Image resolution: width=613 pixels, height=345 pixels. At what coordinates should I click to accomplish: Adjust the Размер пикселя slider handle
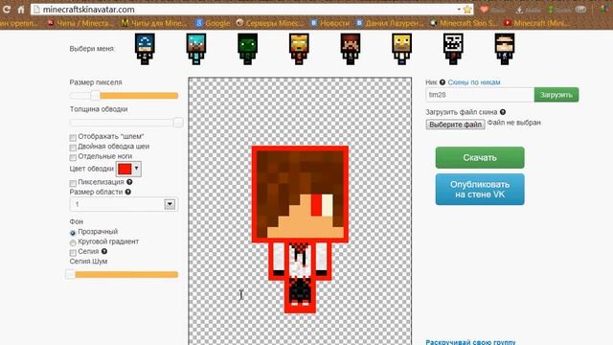[95, 96]
